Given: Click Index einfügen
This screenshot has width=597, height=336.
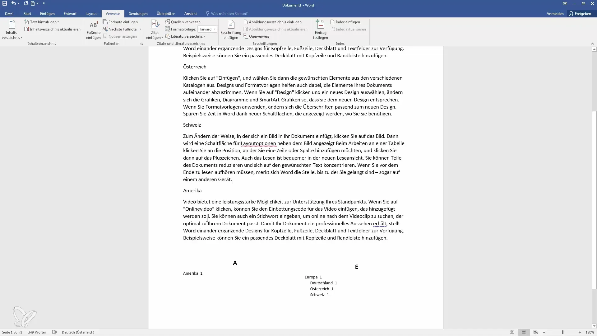Looking at the screenshot, I should (x=345, y=22).
